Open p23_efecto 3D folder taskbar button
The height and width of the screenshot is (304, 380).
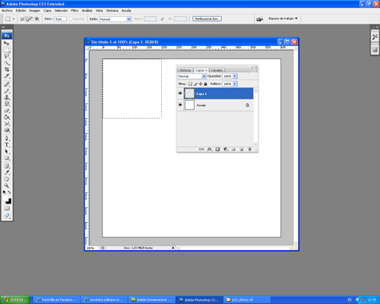pyautogui.click(x=247, y=299)
